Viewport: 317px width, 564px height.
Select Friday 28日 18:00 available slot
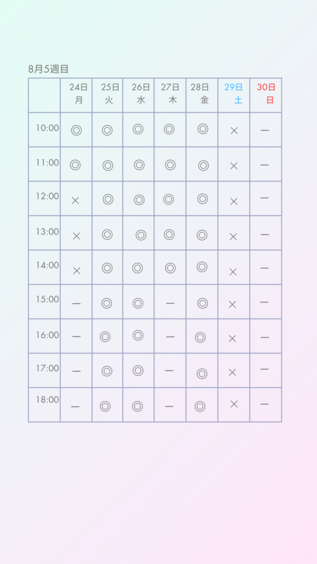[x=200, y=406]
